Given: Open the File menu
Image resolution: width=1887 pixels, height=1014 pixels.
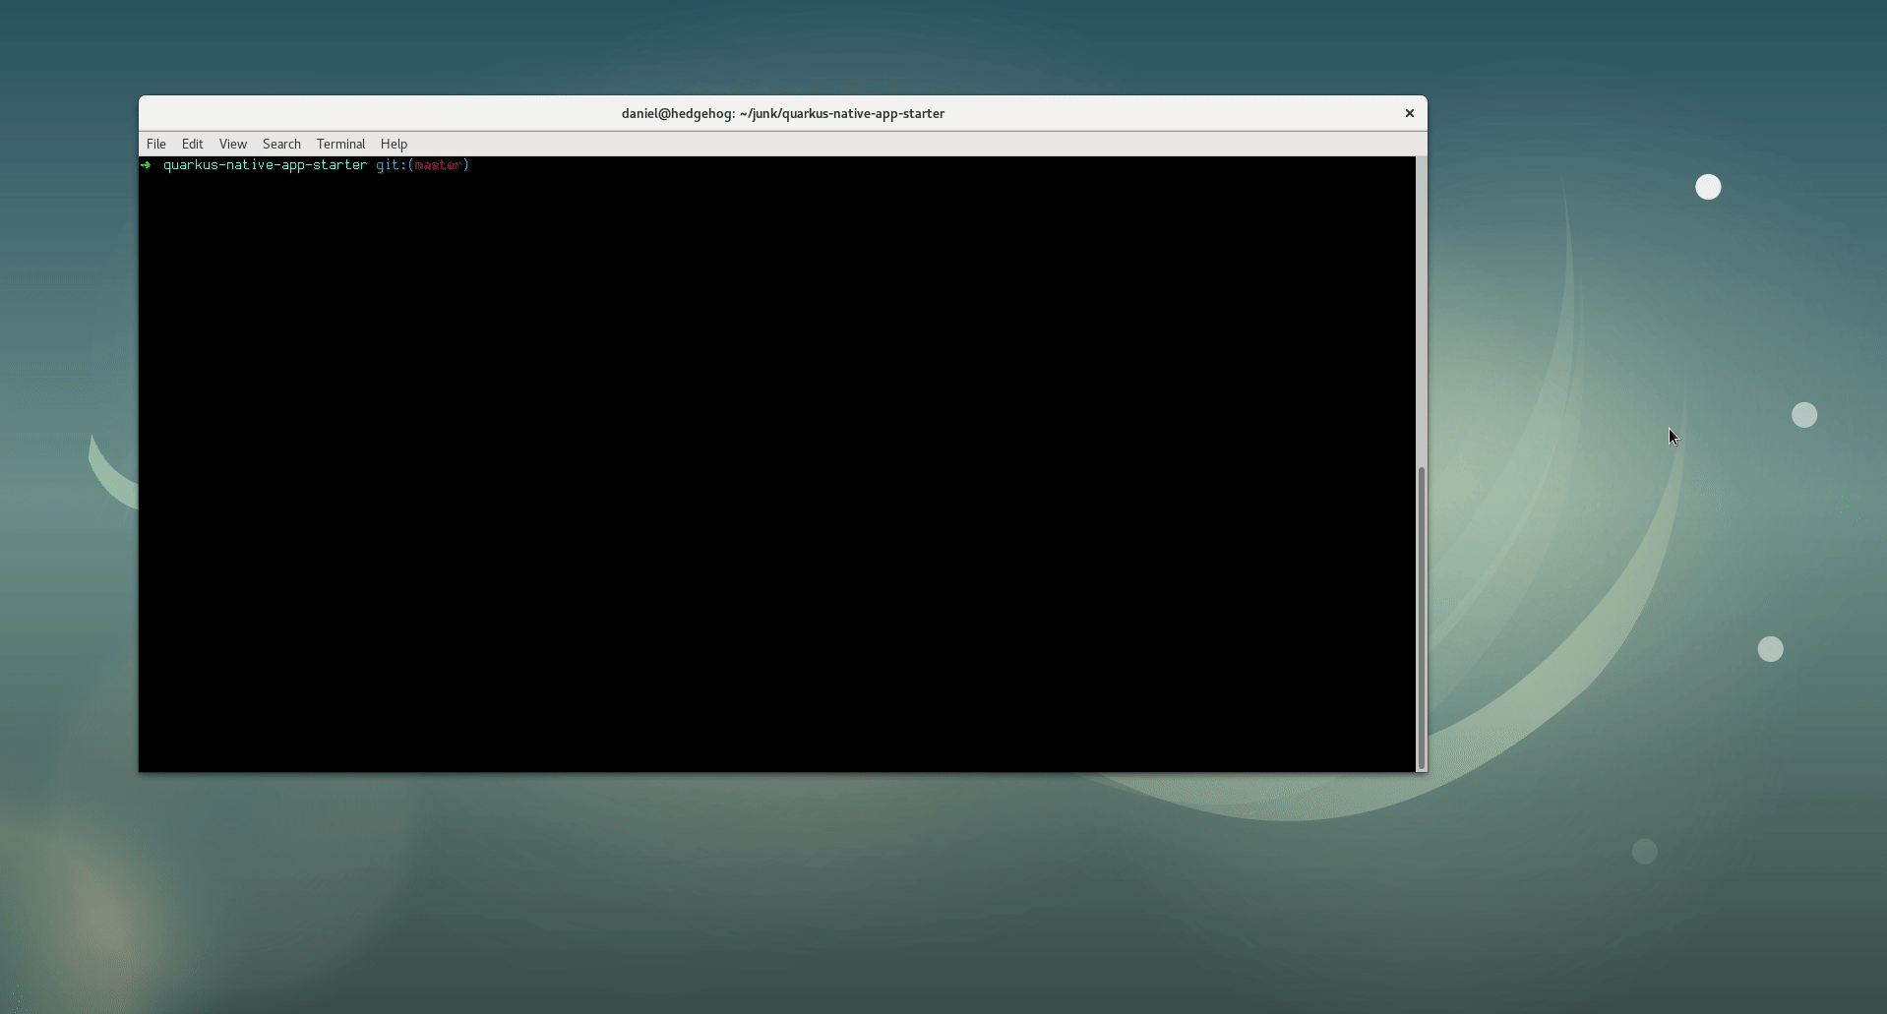Looking at the screenshot, I should [x=154, y=144].
